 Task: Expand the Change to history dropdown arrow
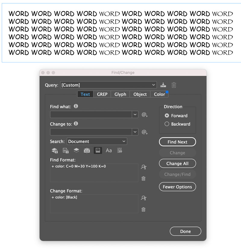(135, 132)
